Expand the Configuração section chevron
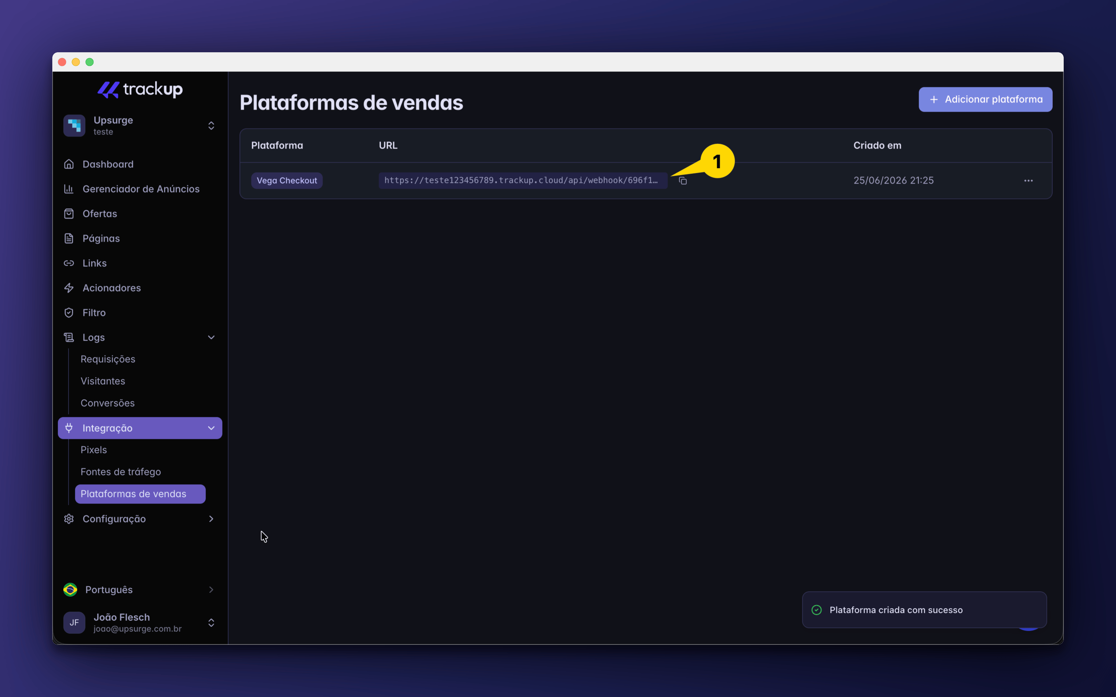This screenshot has height=697, width=1116. click(211, 519)
